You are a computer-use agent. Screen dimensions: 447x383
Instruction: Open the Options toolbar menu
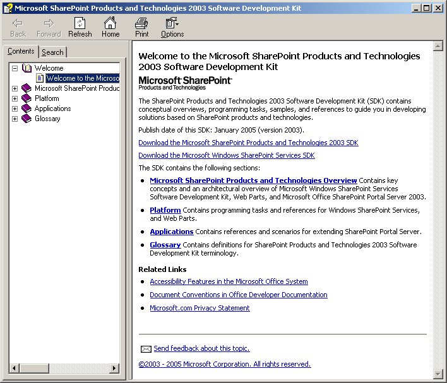[172, 27]
